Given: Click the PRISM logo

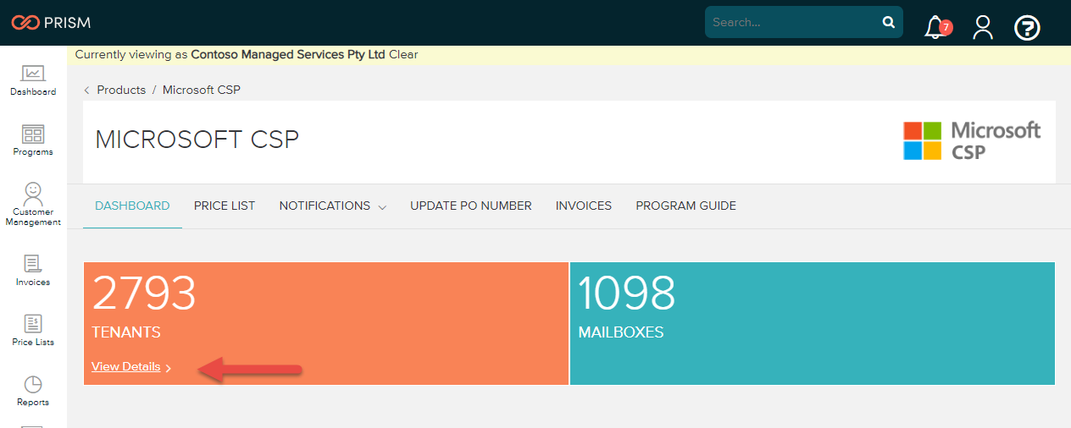Looking at the screenshot, I should (x=51, y=23).
